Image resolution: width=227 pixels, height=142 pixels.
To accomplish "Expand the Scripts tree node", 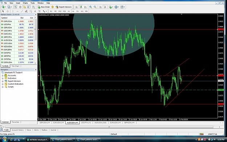I will pyautogui.click(x=3, y=87).
